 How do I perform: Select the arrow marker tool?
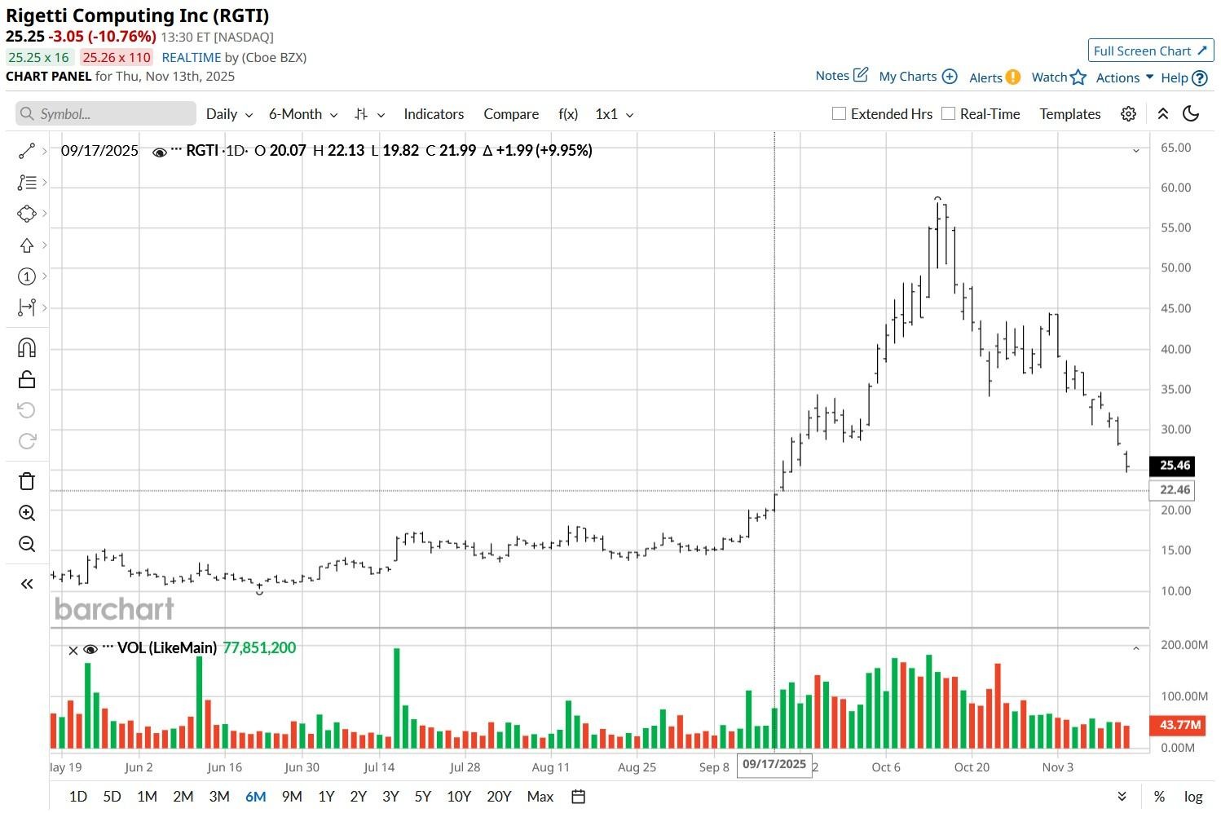click(26, 245)
